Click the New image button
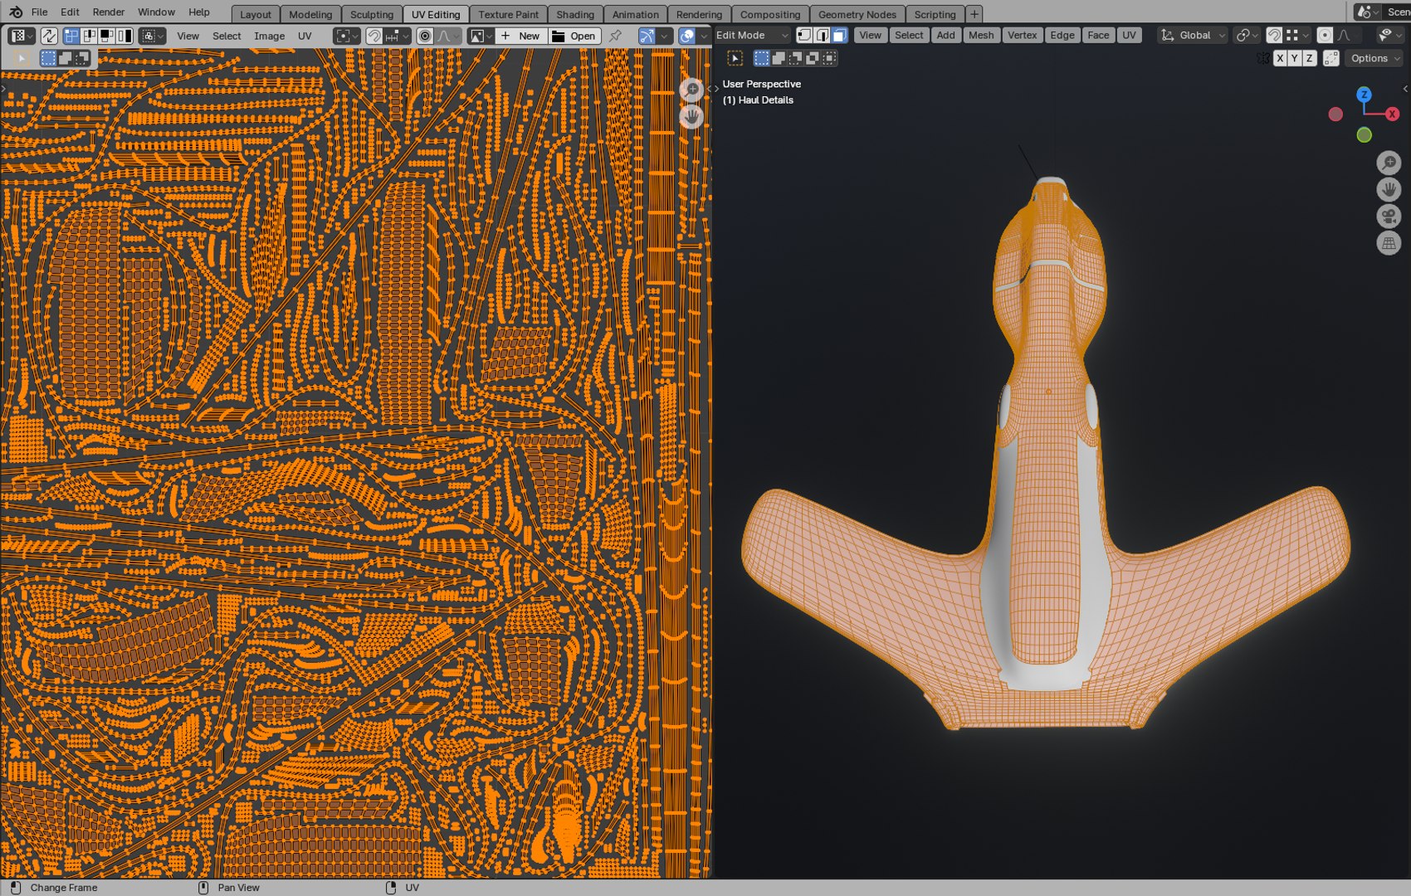Viewport: 1411px width, 896px height. coord(521,36)
